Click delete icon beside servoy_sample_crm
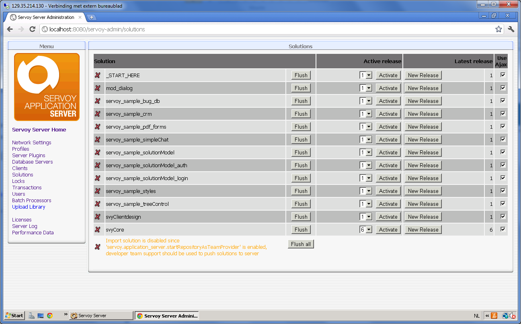Image resolution: width=521 pixels, height=324 pixels. tap(97, 114)
